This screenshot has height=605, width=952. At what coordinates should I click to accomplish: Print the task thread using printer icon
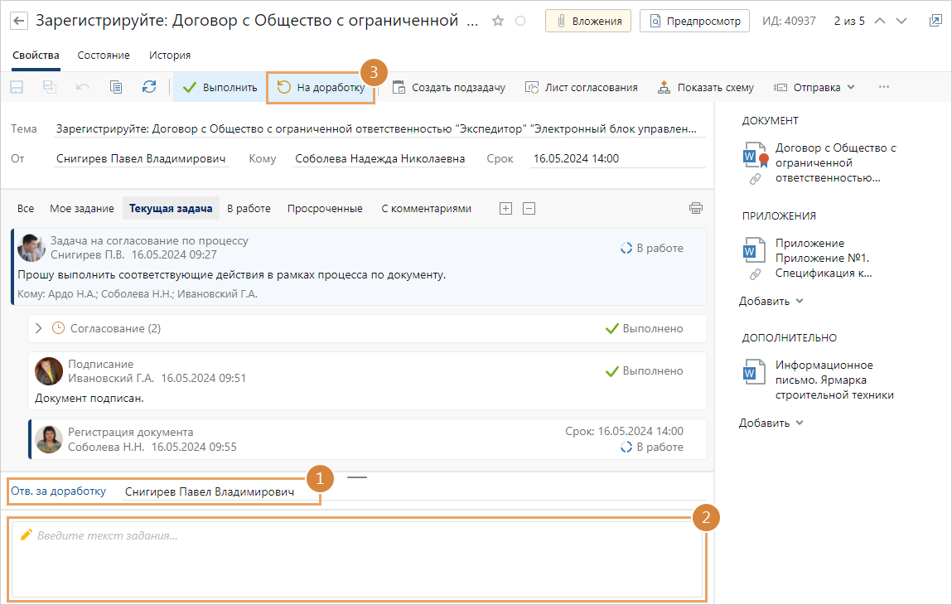coord(695,208)
